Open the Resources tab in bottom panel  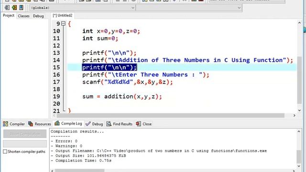(x=40, y=124)
